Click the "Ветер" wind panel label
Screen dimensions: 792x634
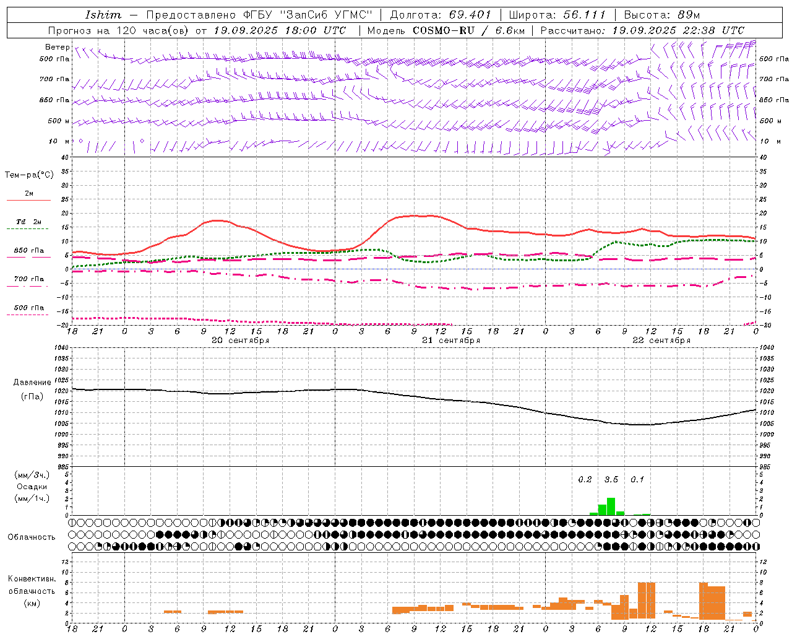click(57, 47)
